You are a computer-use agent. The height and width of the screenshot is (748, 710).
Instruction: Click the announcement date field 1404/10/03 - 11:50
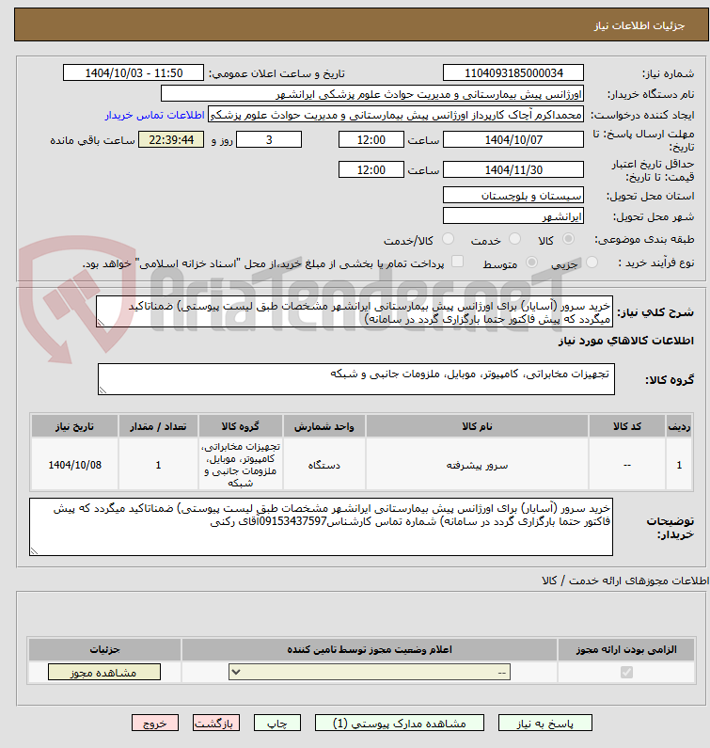point(133,73)
